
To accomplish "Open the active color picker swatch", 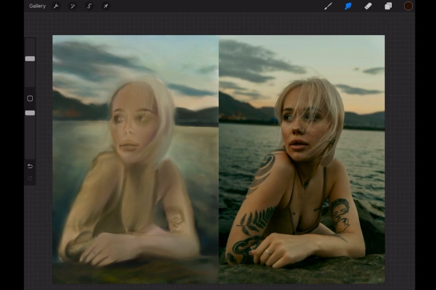I will point(408,6).
